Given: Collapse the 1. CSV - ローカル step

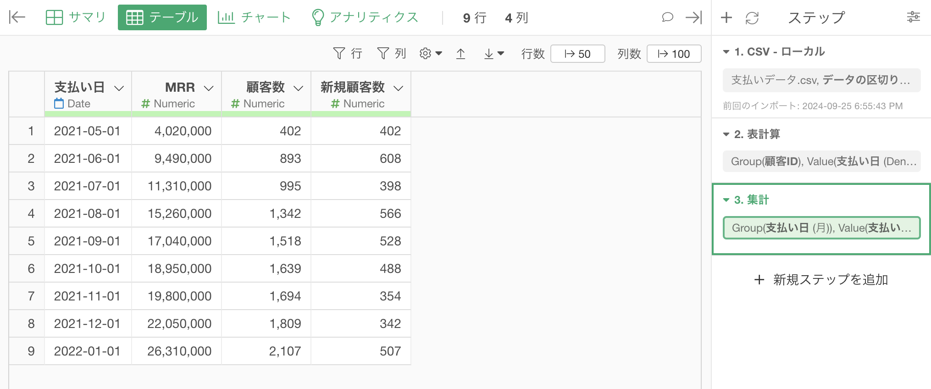Looking at the screenshot, I should [726, 52].
